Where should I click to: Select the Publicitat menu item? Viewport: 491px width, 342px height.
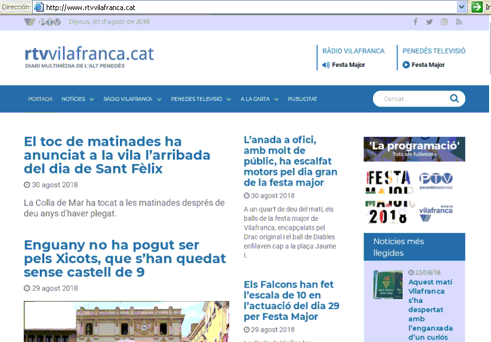(302, 99)
